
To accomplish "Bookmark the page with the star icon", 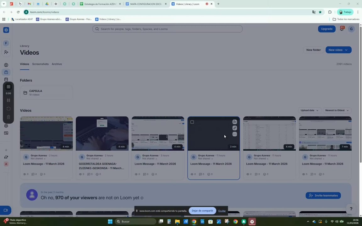I will (320, 12).
